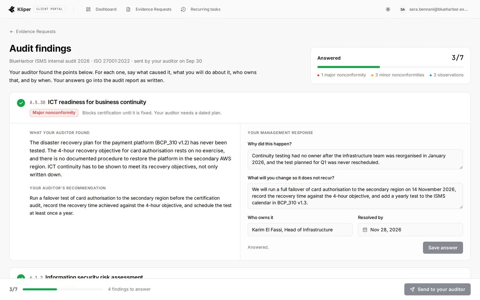
Task: Edit the 'What will you change' response box
Action: [x=355, y=196]
